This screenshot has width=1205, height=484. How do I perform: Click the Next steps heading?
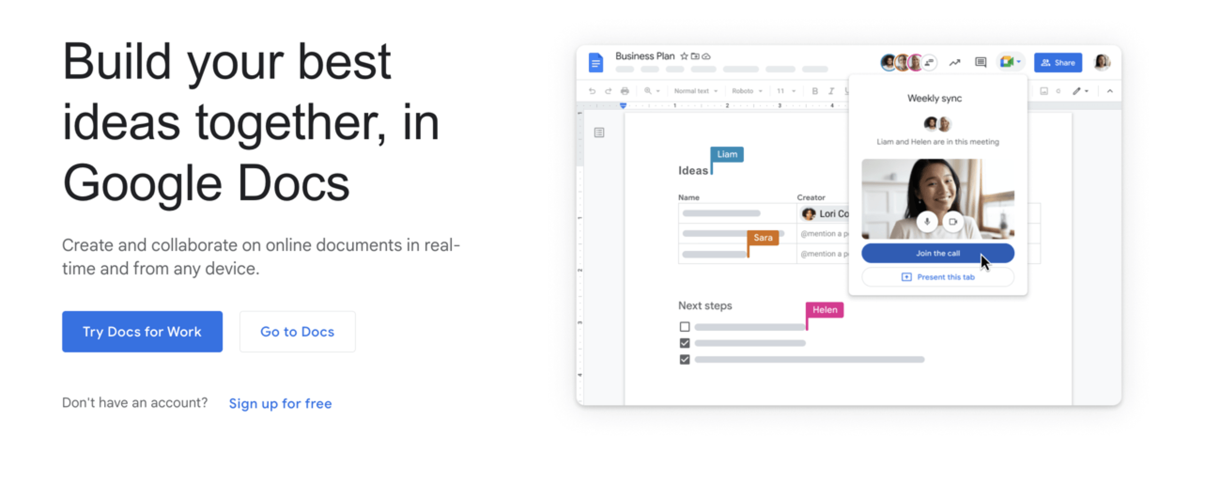pyautogui.click(x=705, y=306)
